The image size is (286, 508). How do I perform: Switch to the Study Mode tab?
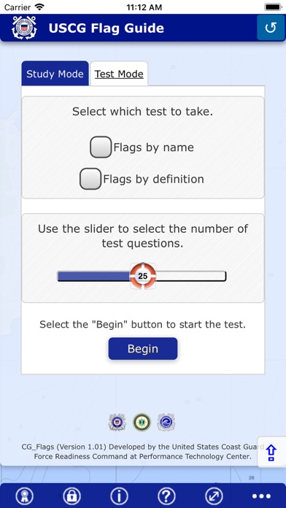click(55, 74)
